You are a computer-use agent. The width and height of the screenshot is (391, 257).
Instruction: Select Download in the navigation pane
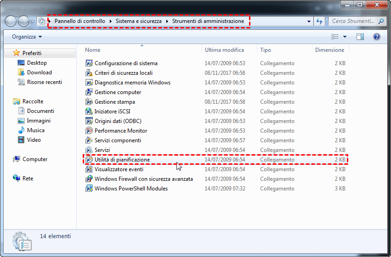point(40,73)
